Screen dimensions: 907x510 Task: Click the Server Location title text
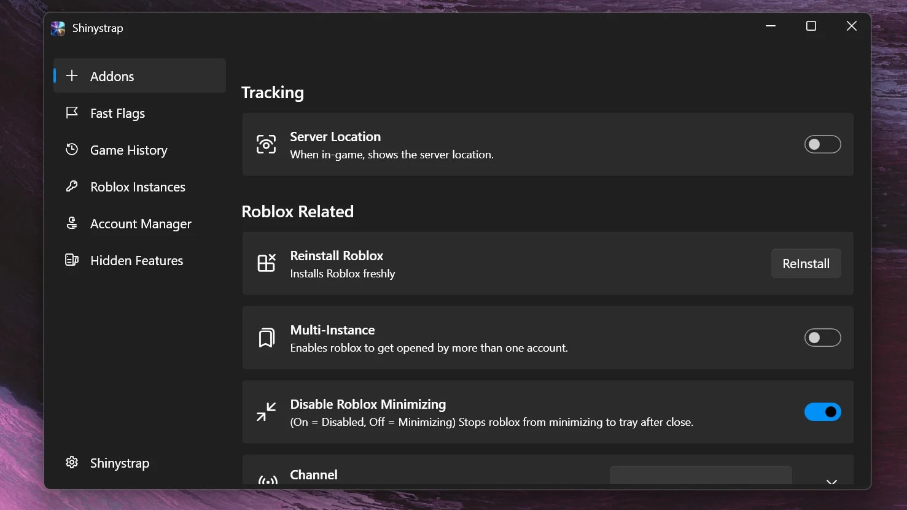(335, 136)
